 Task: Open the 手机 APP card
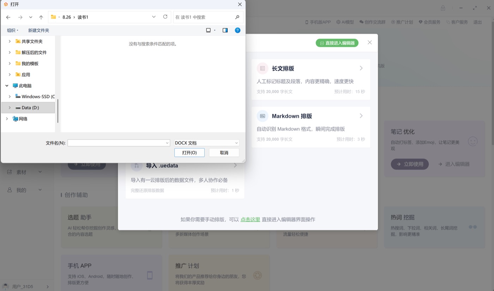tap(112, 273)
